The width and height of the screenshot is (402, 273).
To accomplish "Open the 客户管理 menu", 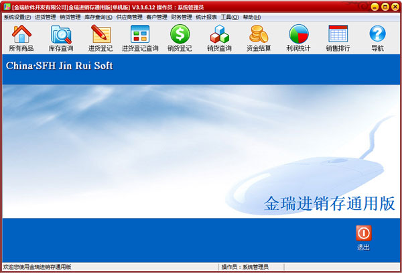I will click(x=157, y=17).
